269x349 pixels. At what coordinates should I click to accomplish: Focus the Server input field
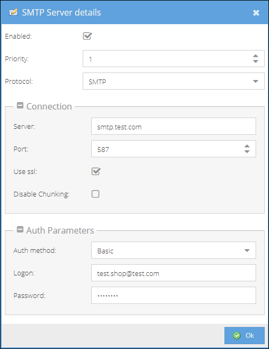coord(173,126)
